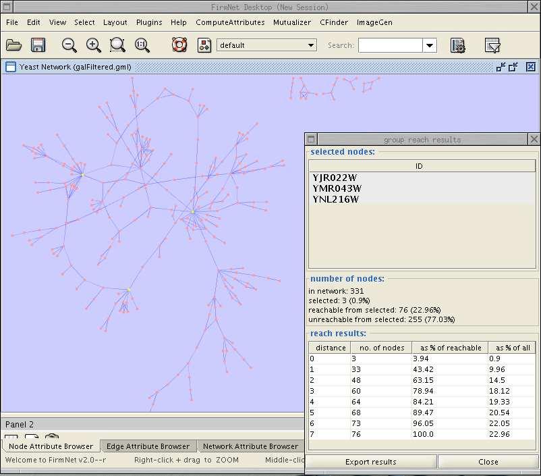Click the 96.05 cell in distance 6 row

(x=449, y=423)
